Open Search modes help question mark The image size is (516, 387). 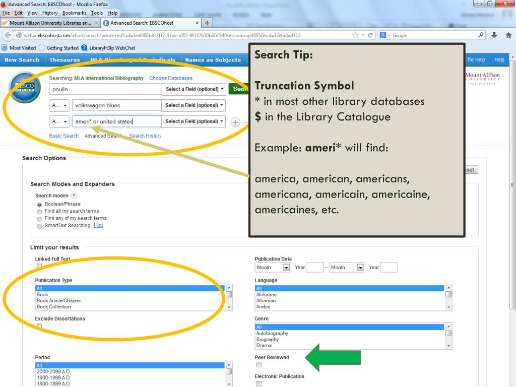(74, 196)
